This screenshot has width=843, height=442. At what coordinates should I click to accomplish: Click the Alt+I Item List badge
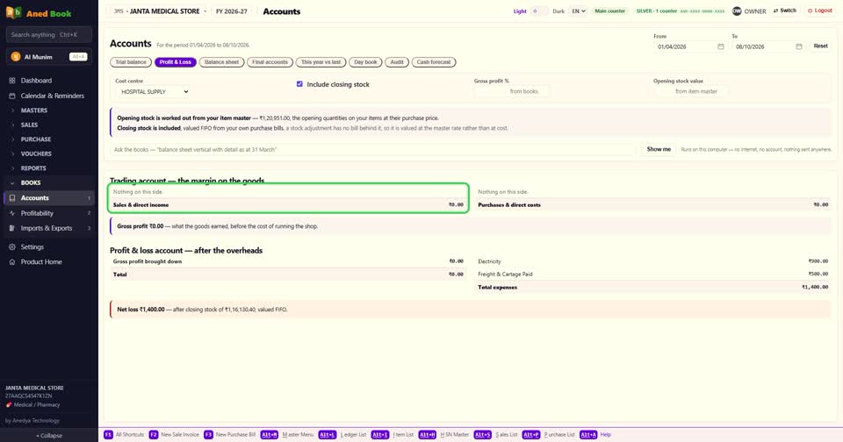point(379,434)
